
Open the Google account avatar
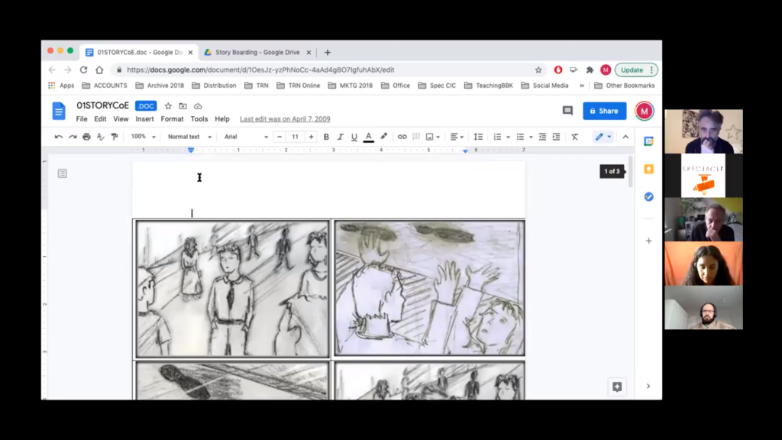644,111
